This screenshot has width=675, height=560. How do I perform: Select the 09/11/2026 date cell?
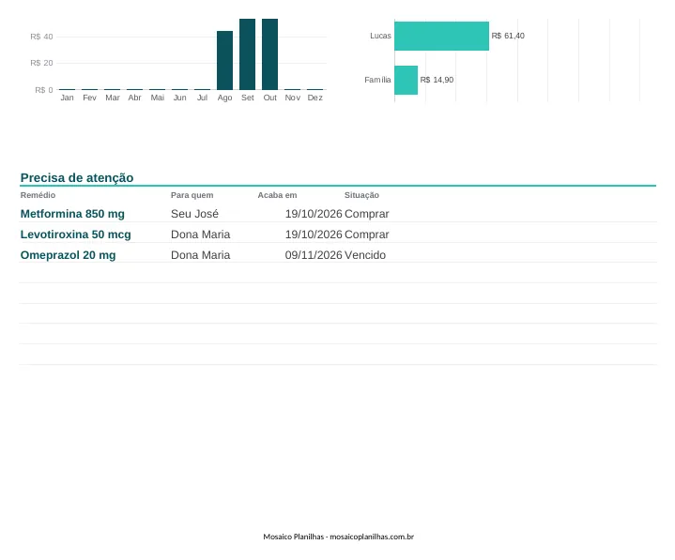(314, 255)
